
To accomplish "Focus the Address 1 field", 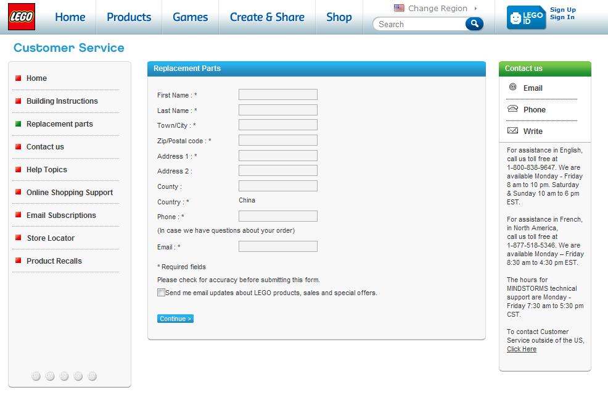I will tap(278, 156).
